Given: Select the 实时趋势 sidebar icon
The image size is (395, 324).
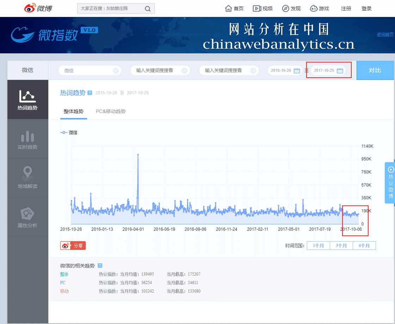Looking at the screenshot, I should coord(27,137).
